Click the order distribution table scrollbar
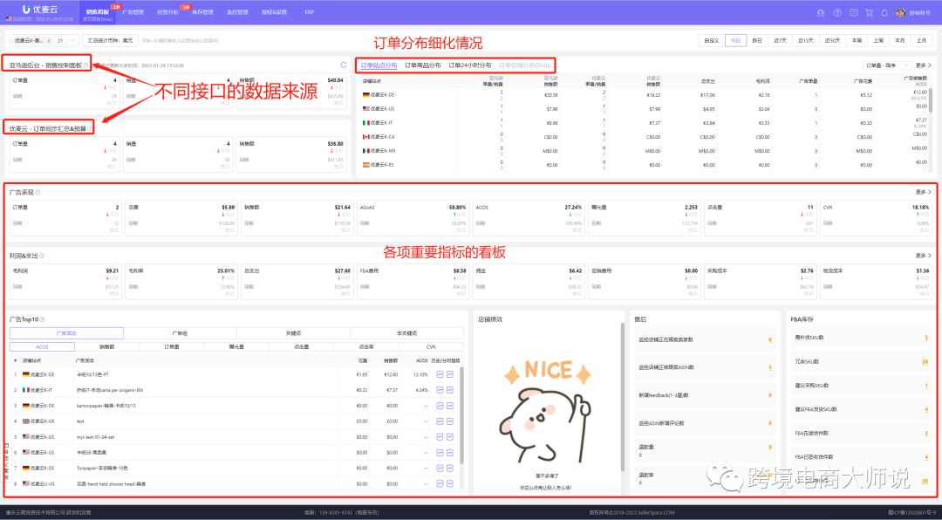The image size is (942, 520). pos(931,100)
